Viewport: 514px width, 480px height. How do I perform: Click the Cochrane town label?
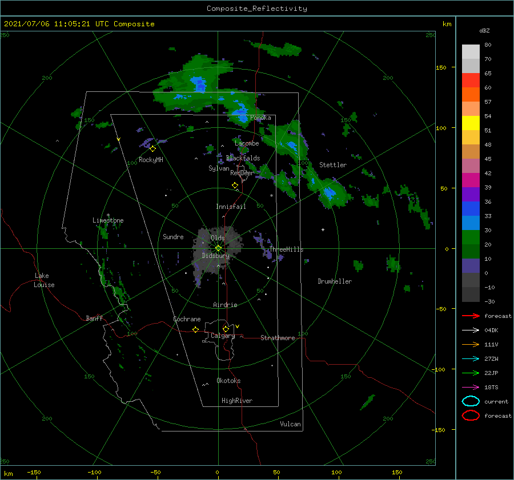click(x=187, y=319)
